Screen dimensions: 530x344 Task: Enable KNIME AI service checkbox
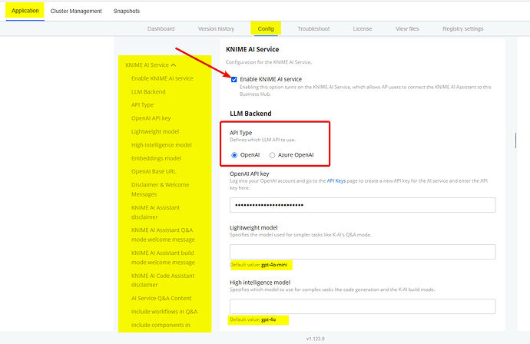[234, 79]
